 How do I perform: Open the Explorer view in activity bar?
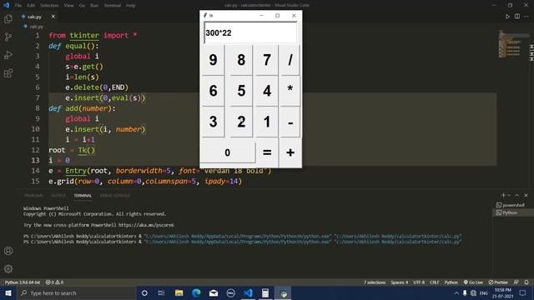[8, 18]
